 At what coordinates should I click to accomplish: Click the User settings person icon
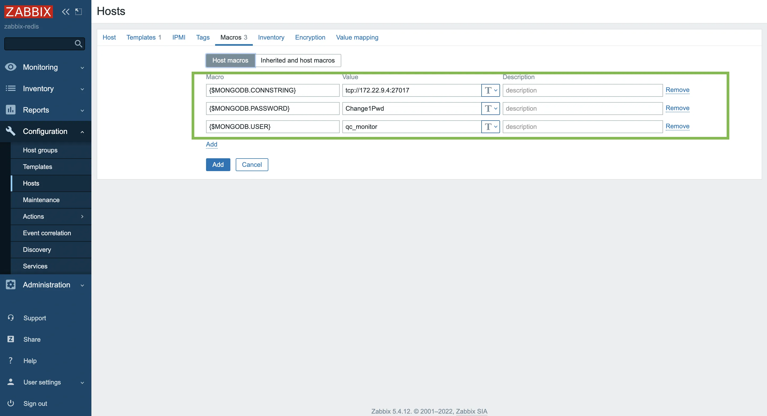coord(11,382)
